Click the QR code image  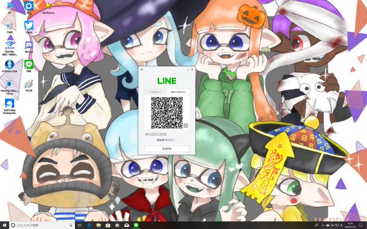pos(167,113)
